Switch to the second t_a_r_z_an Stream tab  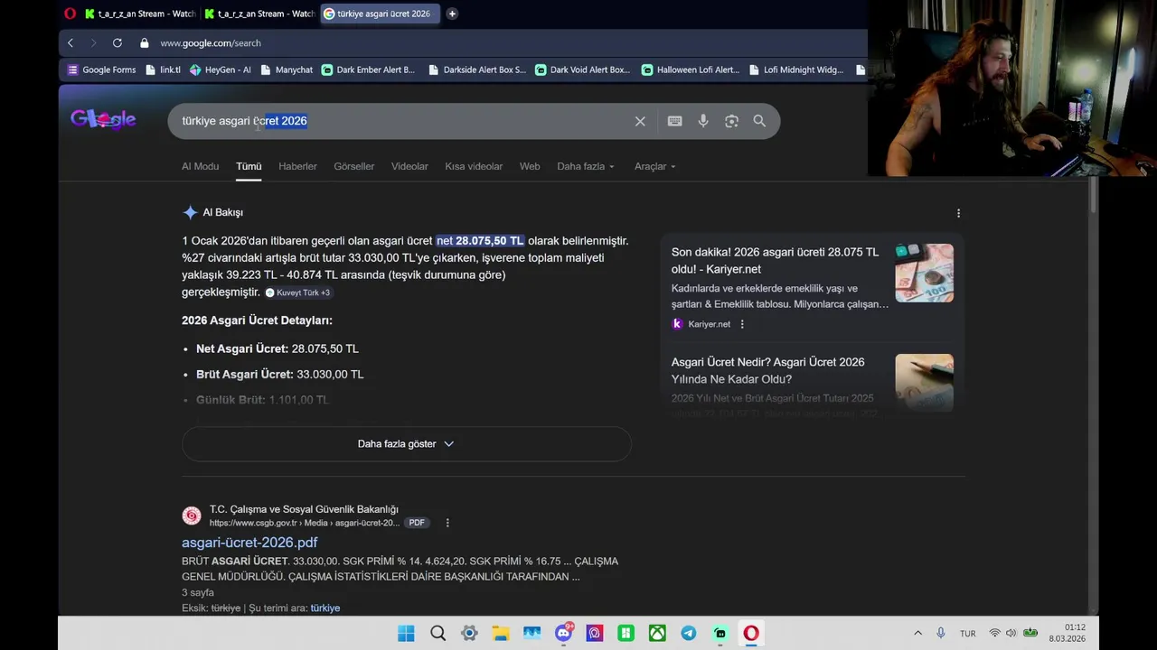(x=260, y=14)
